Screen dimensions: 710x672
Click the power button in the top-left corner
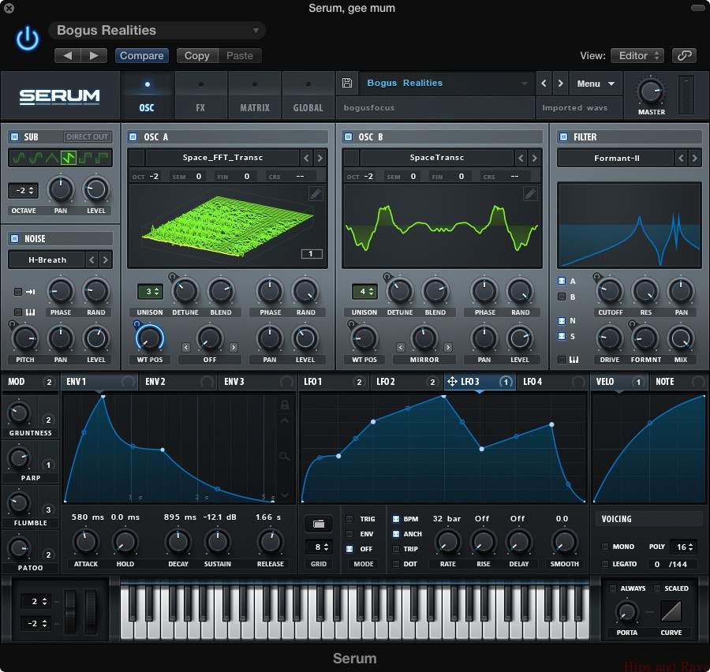click(27, 38)
